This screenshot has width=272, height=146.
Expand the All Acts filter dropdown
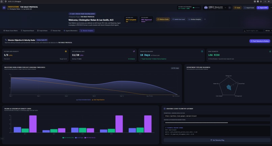point(268,31)
